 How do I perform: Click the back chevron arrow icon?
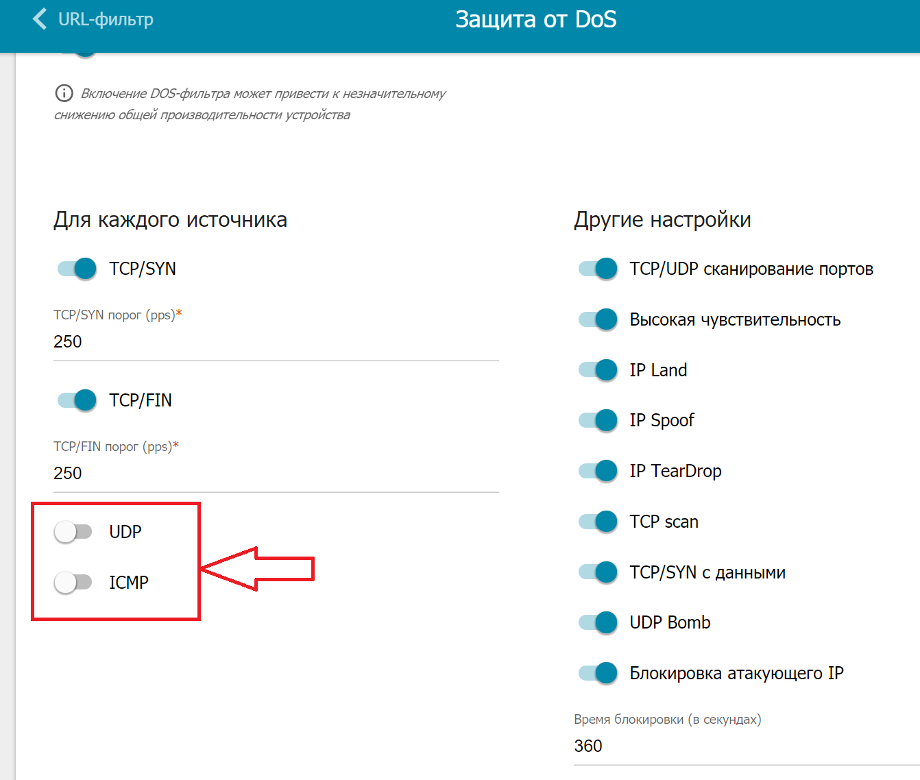pos(40,19)
